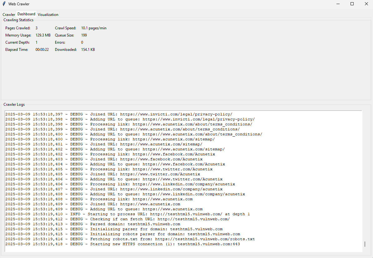Screen dimensions: 373x258
Task: Select the elapsed time 00:00:22
Action: [x=42, y=50]
